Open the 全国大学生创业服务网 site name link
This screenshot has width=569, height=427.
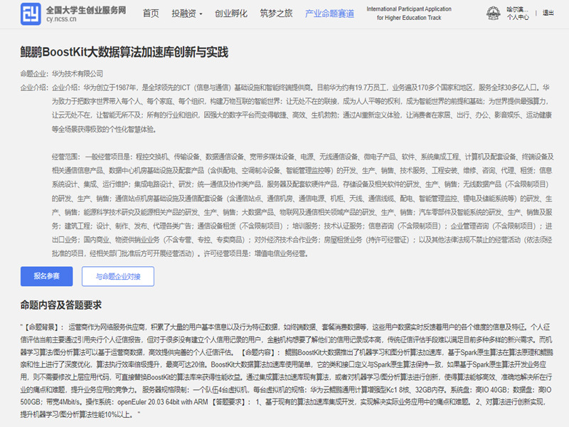coord(85,9)
